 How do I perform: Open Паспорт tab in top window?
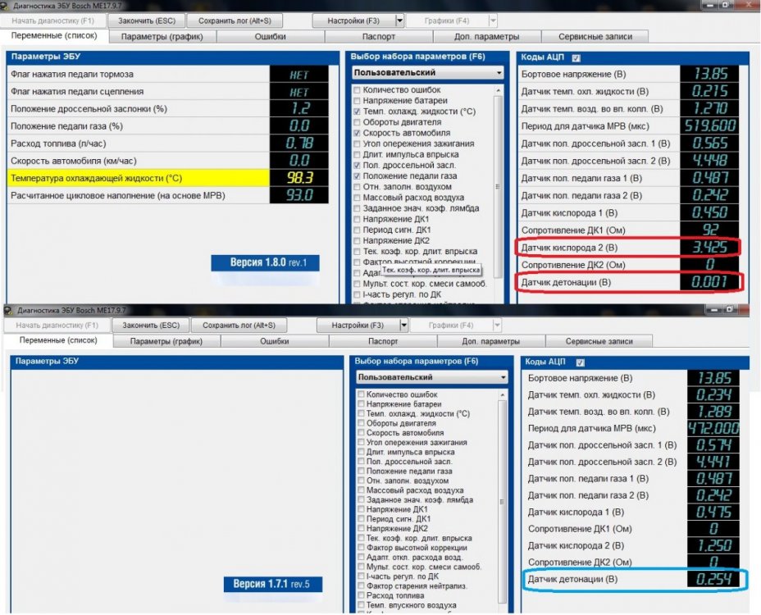coord(379,37)
